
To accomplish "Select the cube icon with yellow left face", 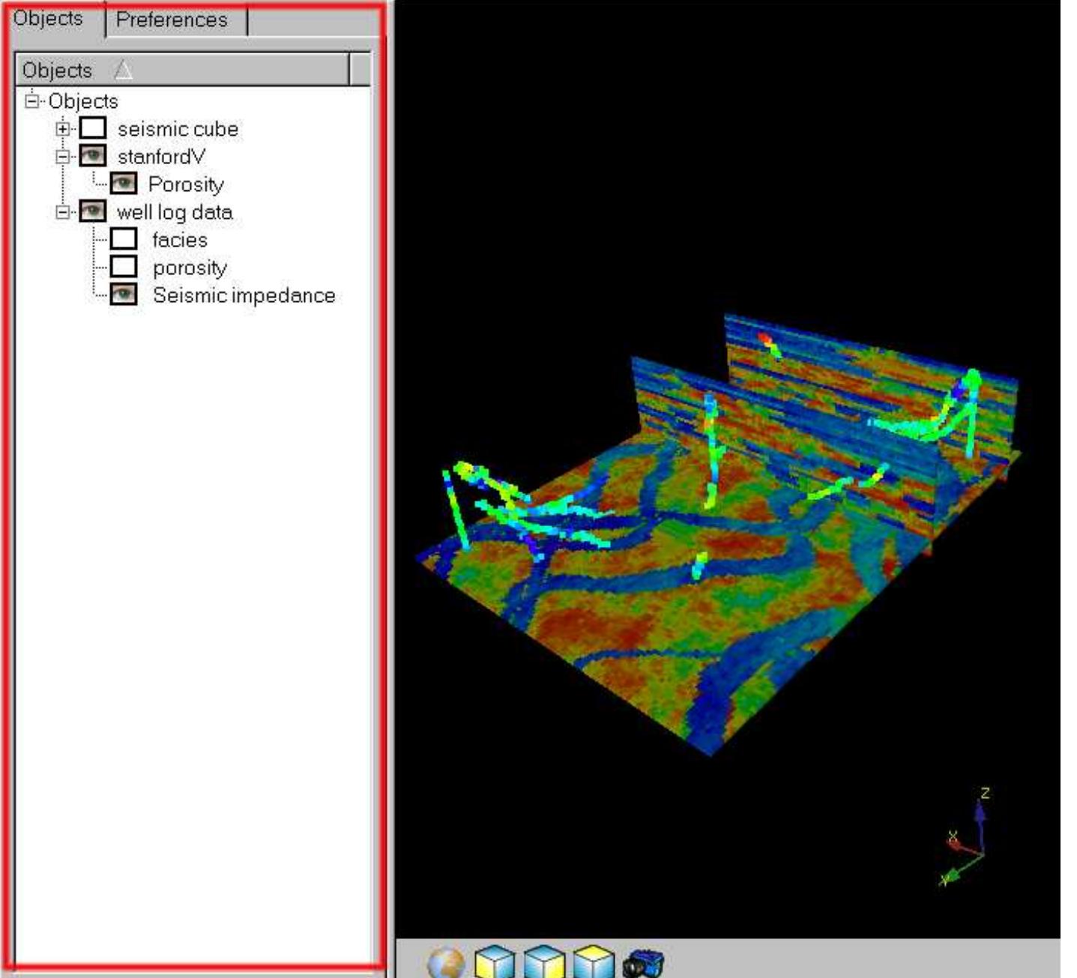I will coord(495,962).
